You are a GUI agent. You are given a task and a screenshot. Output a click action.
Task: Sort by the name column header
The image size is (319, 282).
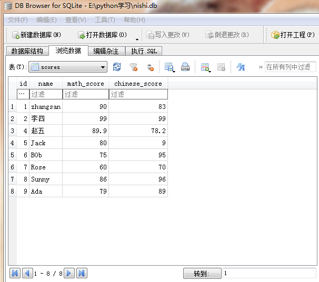(x=46, y=84)
